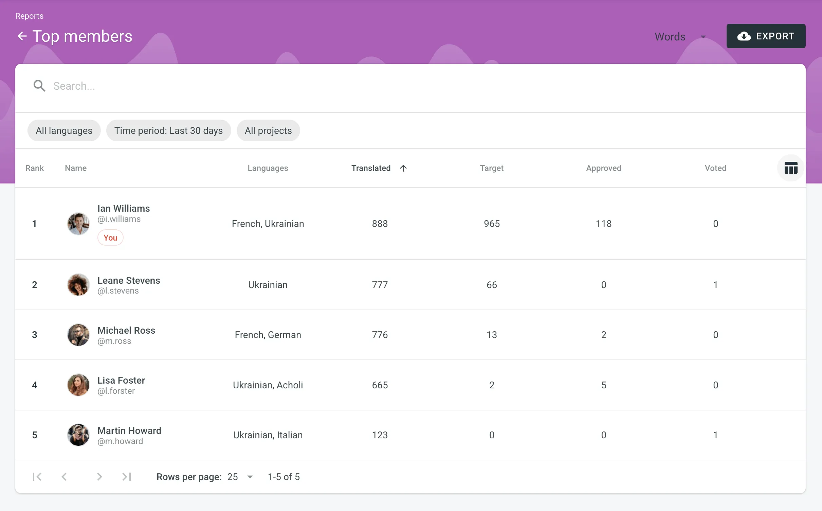Go to next page chevron

point(99,477)
